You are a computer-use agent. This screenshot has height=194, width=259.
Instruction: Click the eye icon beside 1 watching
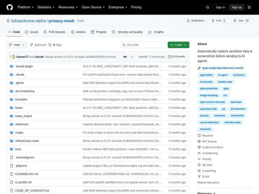(199, 171)
